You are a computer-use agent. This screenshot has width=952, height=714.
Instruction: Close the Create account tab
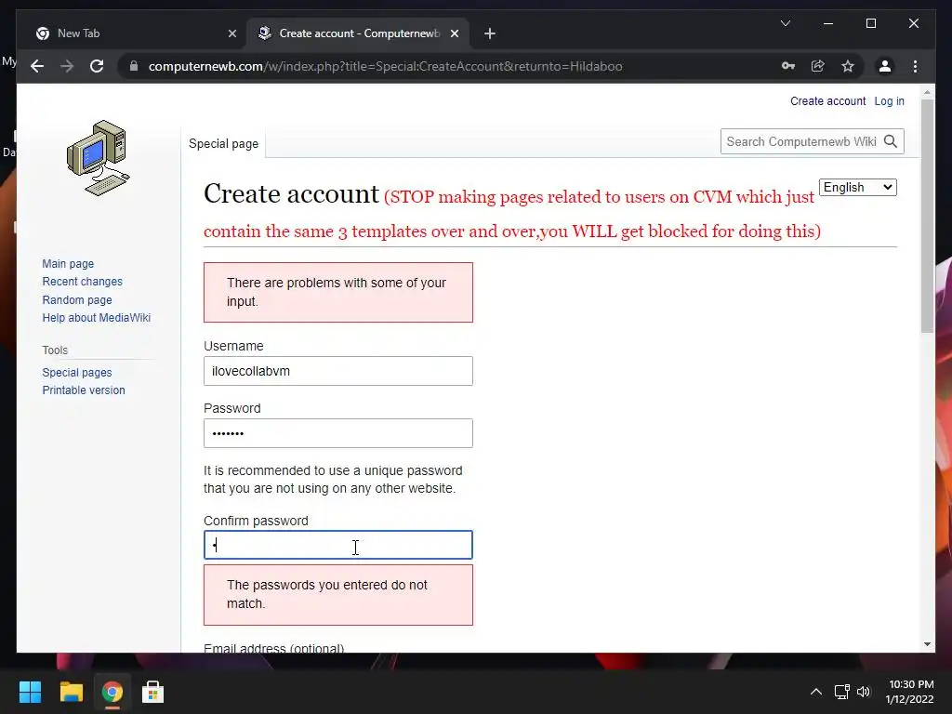point(454,33)
